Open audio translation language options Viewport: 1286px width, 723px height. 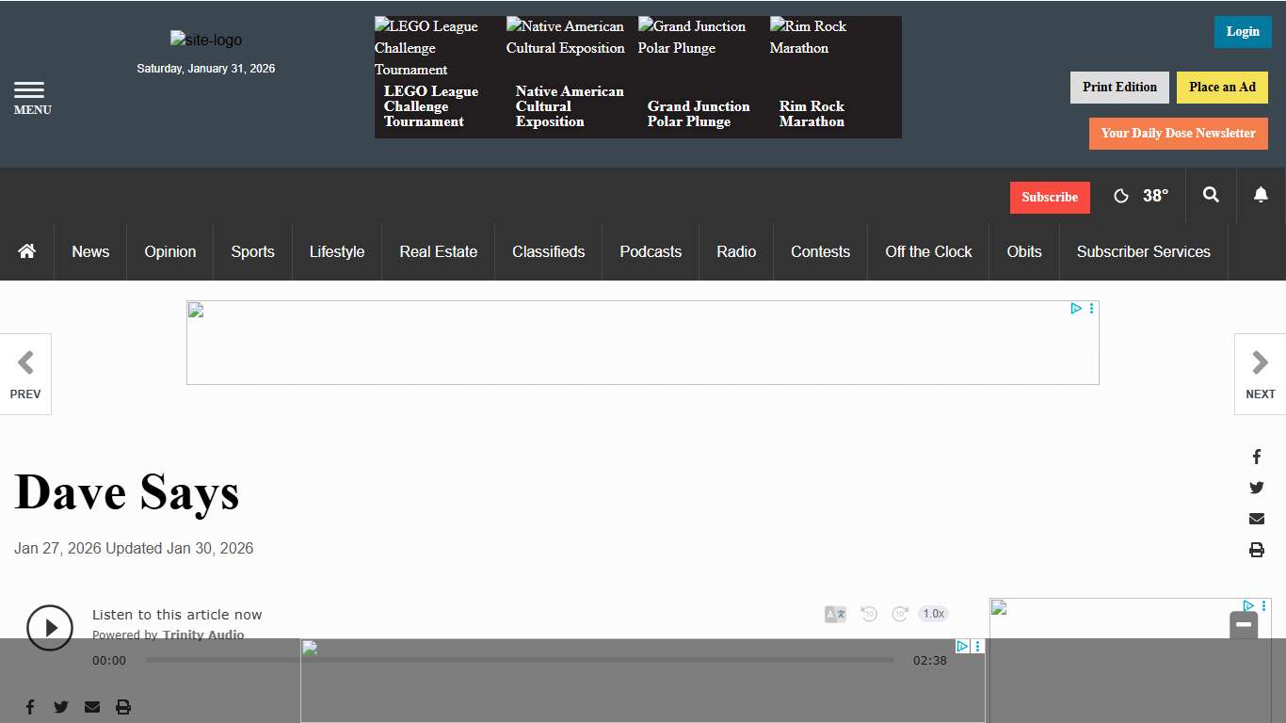[x=835, y=614]
